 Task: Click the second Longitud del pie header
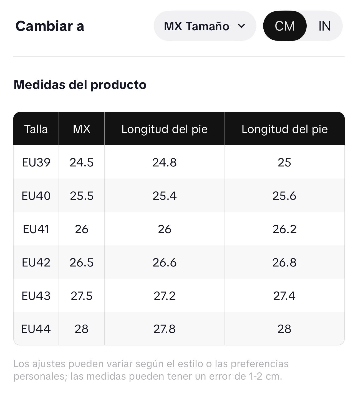(285, 129)
